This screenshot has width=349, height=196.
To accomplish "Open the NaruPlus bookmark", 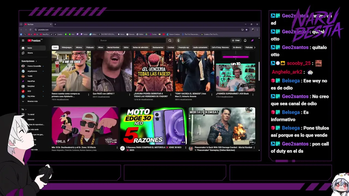I will click(x=44, y=34).
